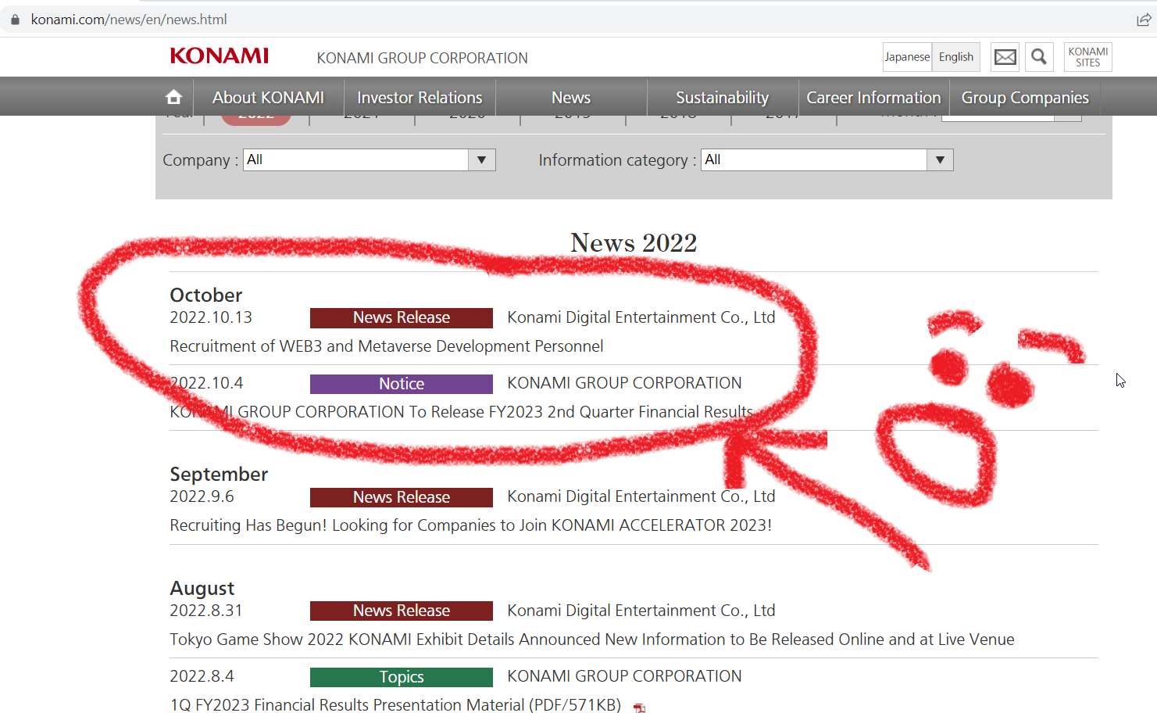
Task: Click the address bar URL
Action: (129, 20)
